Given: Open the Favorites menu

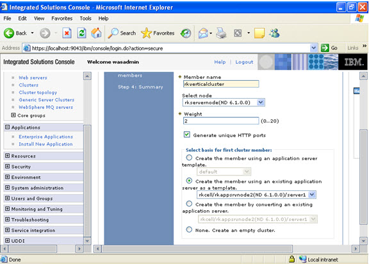Looking at the screenshot, I should point(62,19).
